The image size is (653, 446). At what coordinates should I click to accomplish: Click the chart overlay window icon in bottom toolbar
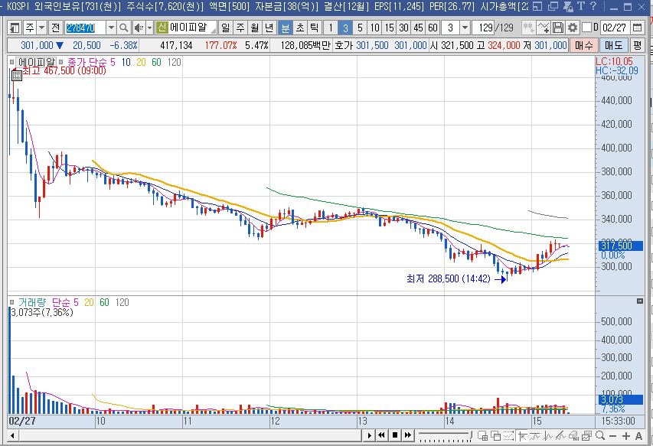pyautogui.click(x=587, y=436)
